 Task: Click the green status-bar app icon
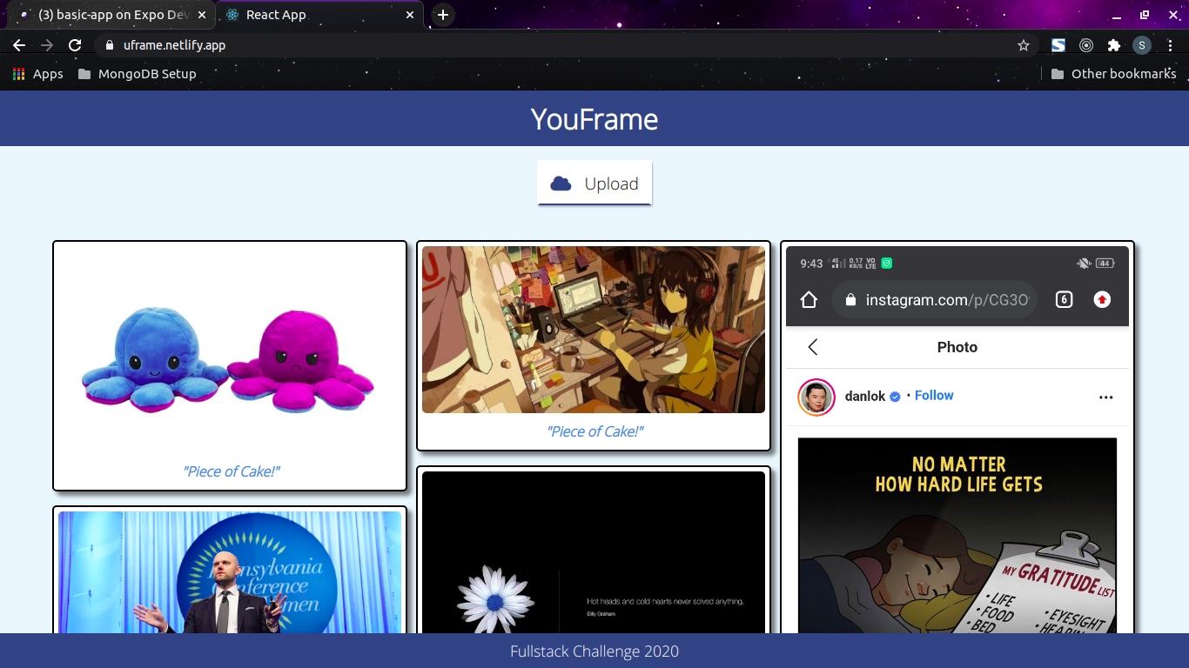pyautogui.click(x=887, y=264)
